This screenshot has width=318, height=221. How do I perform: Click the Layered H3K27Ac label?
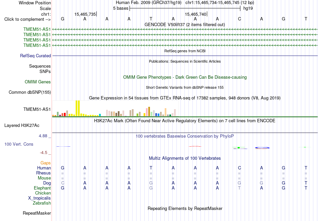coord(22,126)
